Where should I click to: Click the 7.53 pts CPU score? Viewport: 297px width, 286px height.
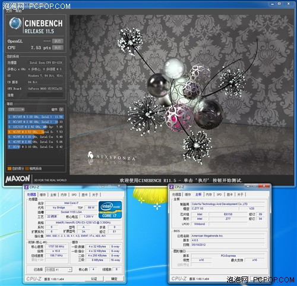(x=40, y=48)
